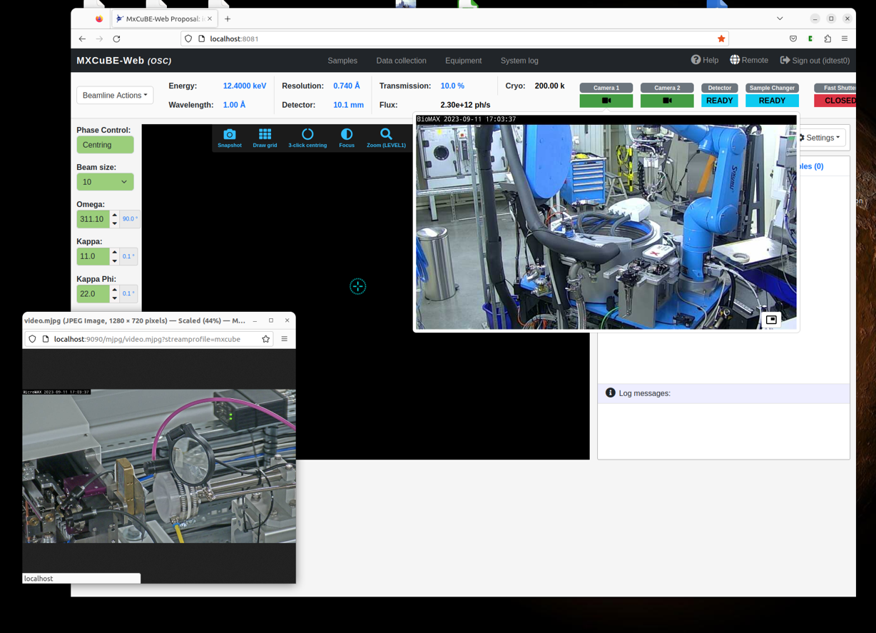Image resolution: width=876 pixels, height=633 pixels.
Task: Click the Detector distance value 10.1 mm
Action: pyautogui.click(x=348, y=105)
